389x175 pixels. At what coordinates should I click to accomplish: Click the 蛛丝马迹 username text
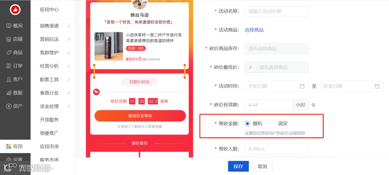(140, 15)
